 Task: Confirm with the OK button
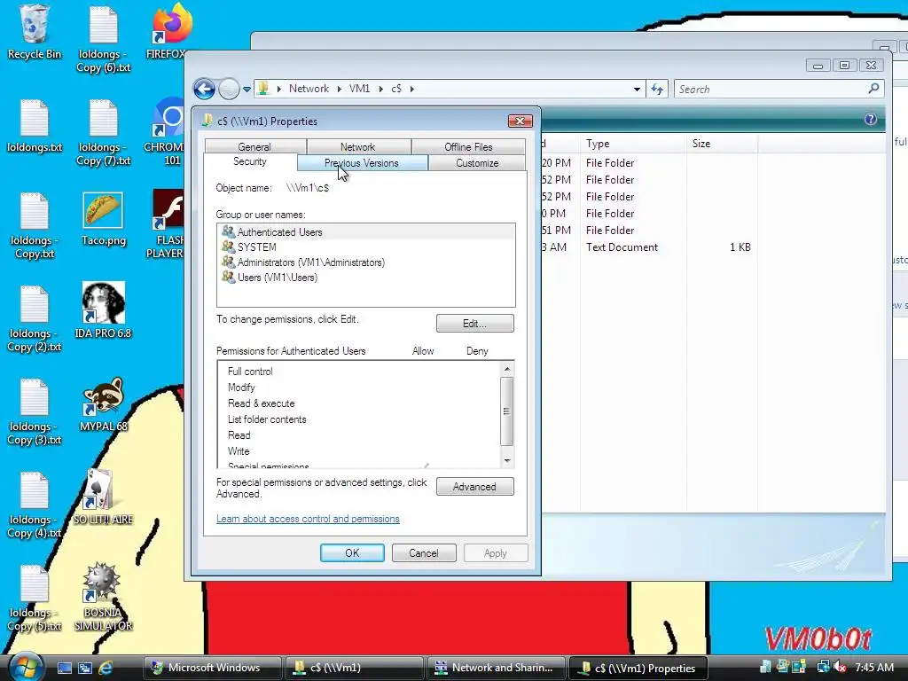point(352,553)
